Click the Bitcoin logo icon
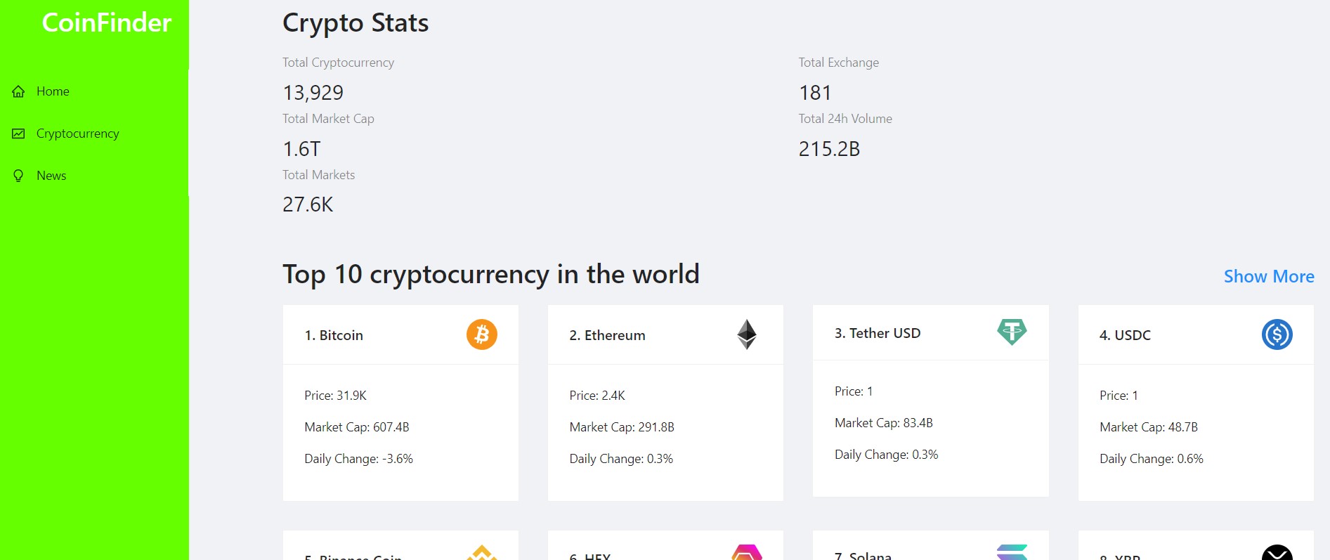 pos(482,334)
